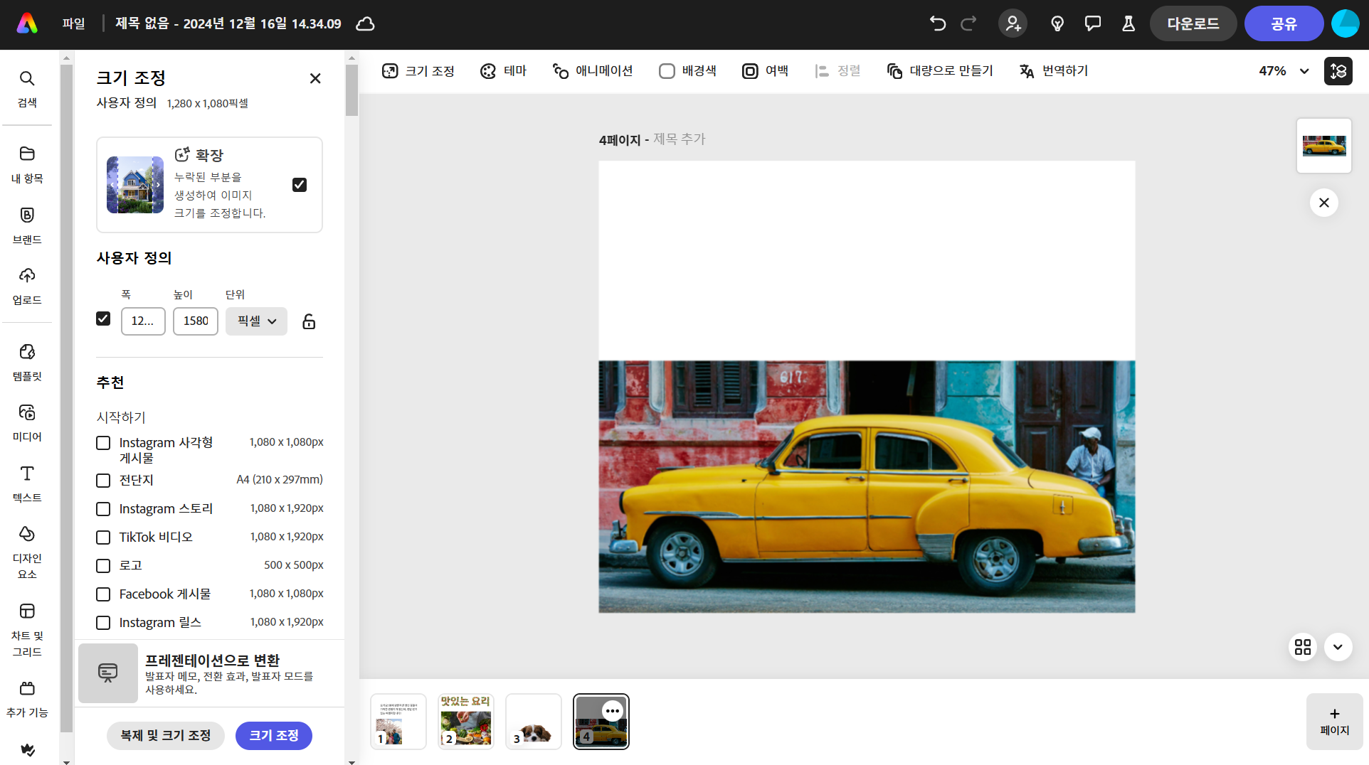Uncheck the generative expand checkbox
Image resolution: width=1369 pixels, height=765 pixels.
pos(300,185)
